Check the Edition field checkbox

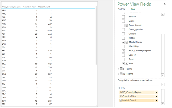pos(123,17)
